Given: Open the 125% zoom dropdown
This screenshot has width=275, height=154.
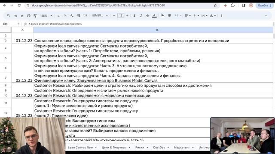Looking at the screenshot, I should tap(46, 16).
